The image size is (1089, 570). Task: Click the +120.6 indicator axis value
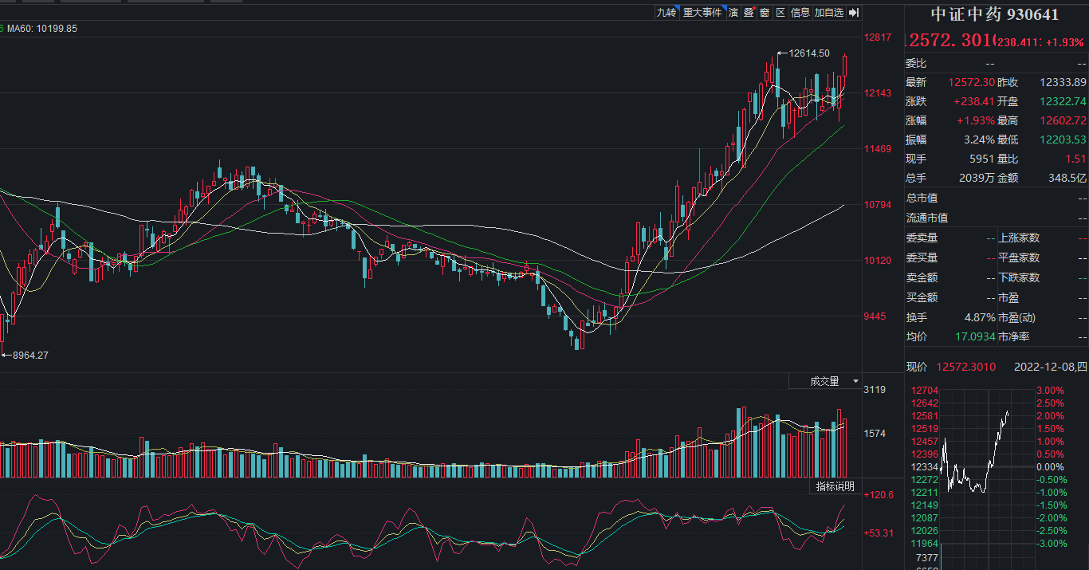tap(879, 495)
